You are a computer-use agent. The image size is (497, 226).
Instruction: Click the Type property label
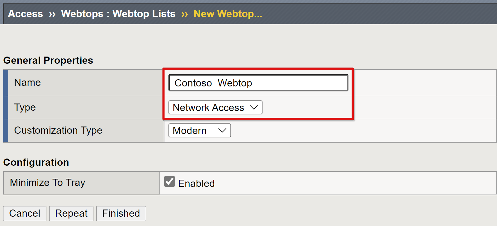click(25, 107)
